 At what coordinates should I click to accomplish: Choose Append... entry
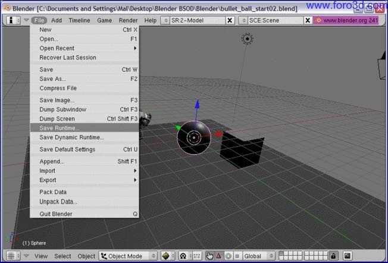[85, 162]
